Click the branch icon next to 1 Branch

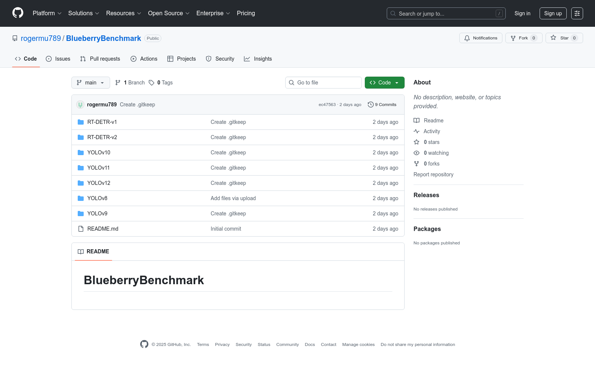118,83
